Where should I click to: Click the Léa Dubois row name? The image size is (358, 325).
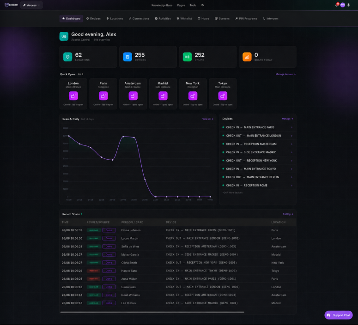tap(128, 303)
